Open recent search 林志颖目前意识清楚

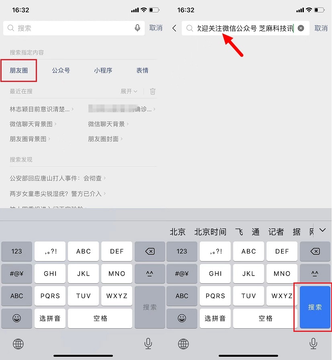(x=41, y=109)
